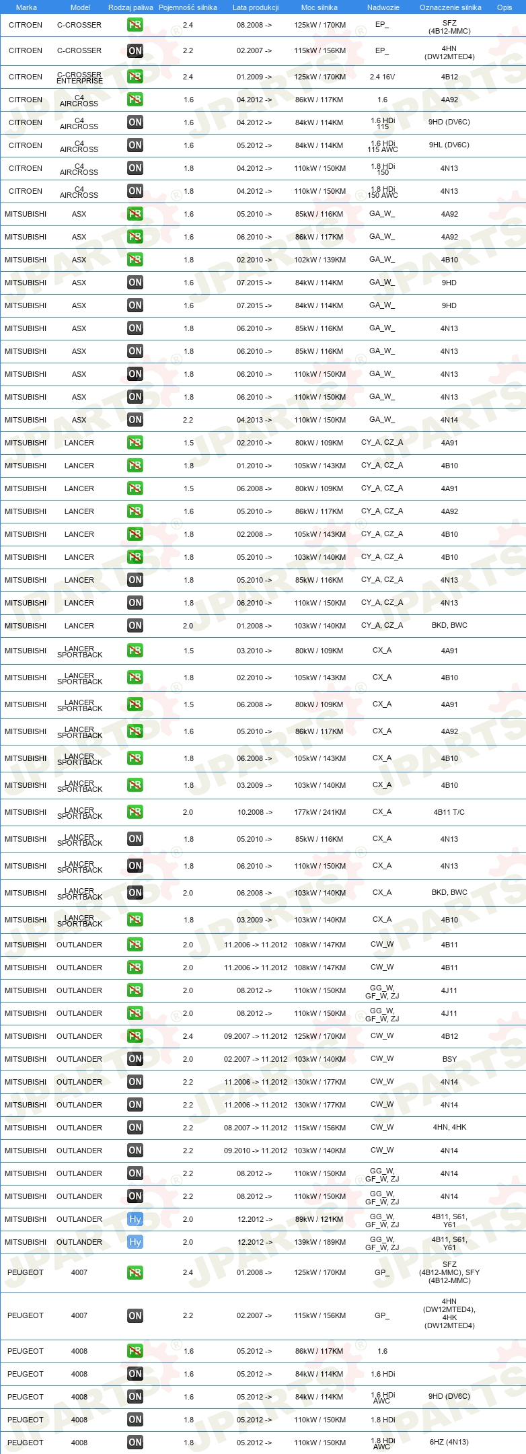This screenshot has width=526, height=1454.
Task: Click the Opis column header
Action: (504, 7)
